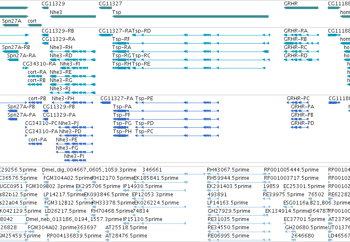Image resolution: width=350 pixels, height=242 pixels.
Task: Click the Spn27A gene label
Action: click(12, 21)
